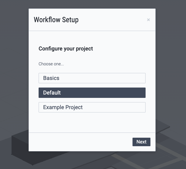Choose the Default project option
The image size is (186, 169).
pos(92,93)
